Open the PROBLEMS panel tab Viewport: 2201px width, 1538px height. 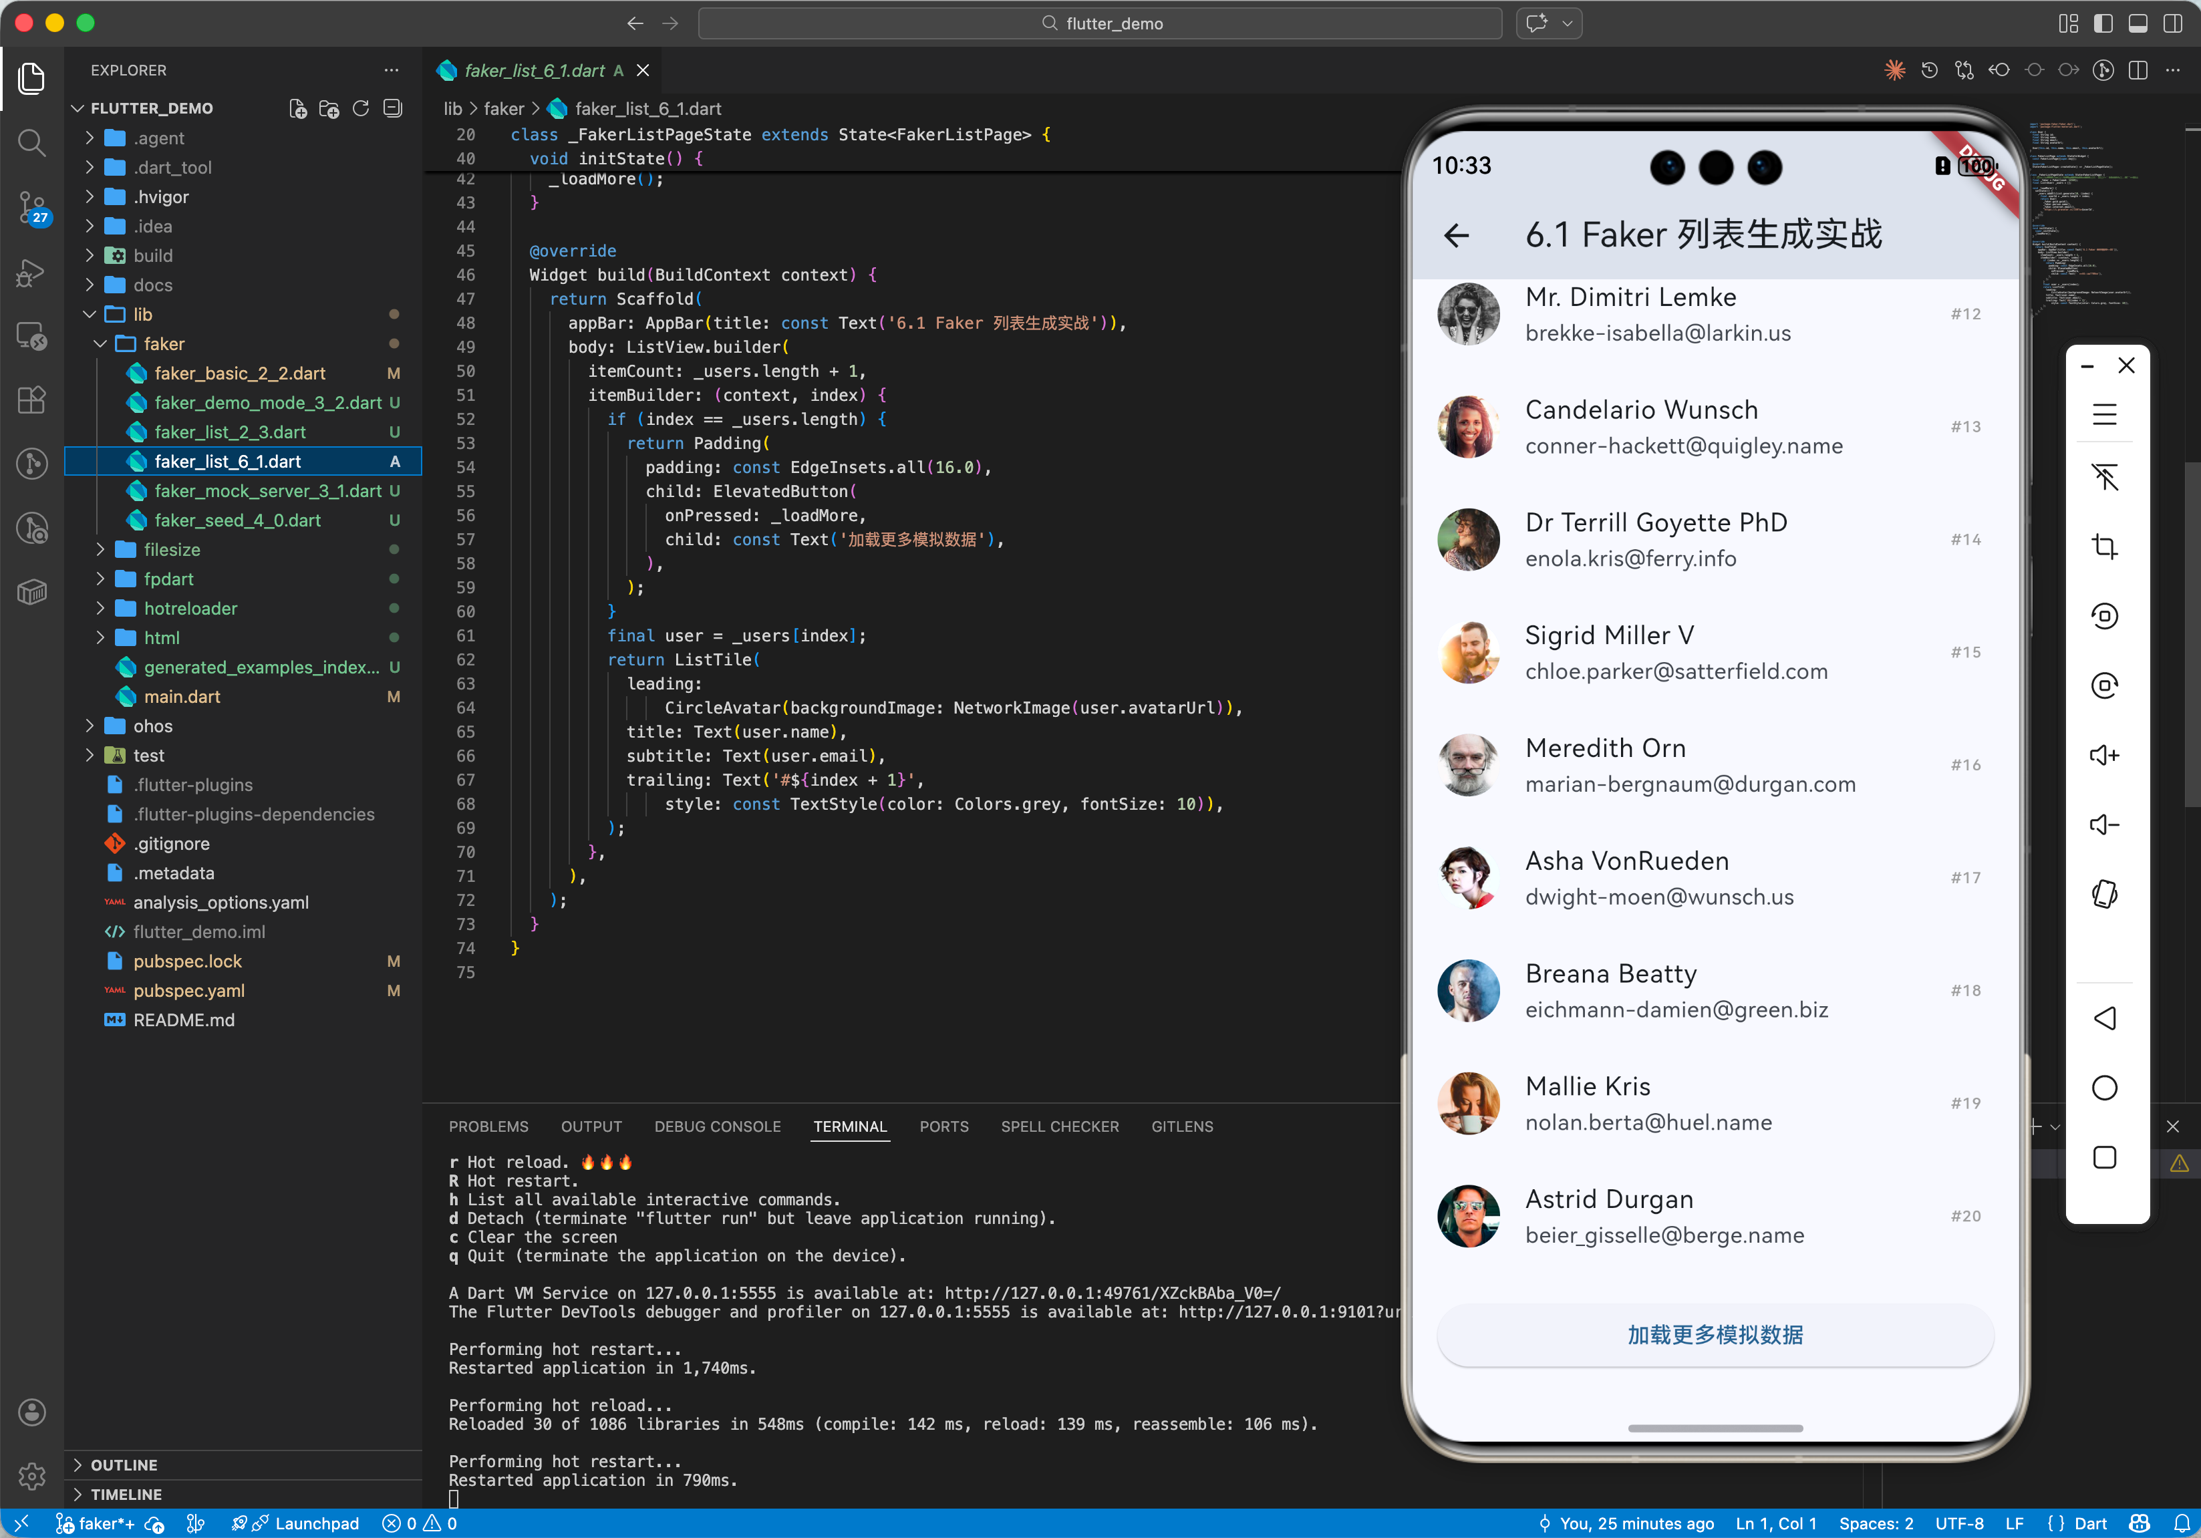(x=488, y=1126)
